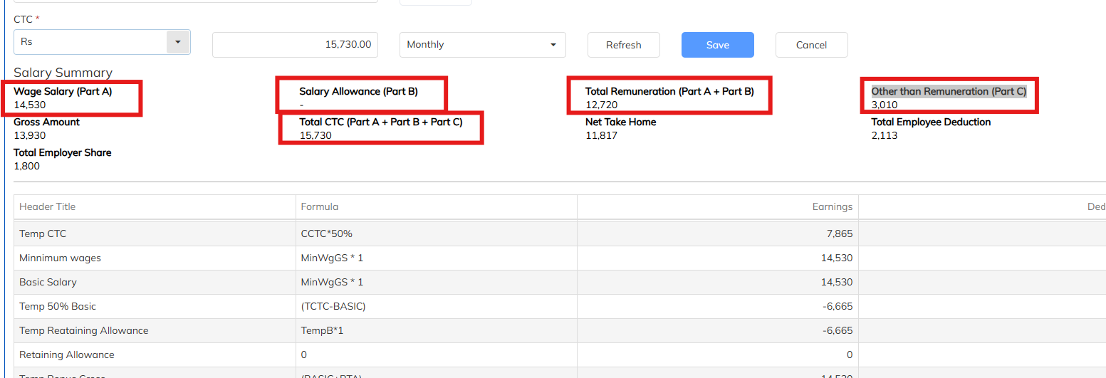Image resolution: width=1106 pixels, height=378 pixels.
Task: Click Salary Allowance (Part B) heading
Action: tap(358, 92)
